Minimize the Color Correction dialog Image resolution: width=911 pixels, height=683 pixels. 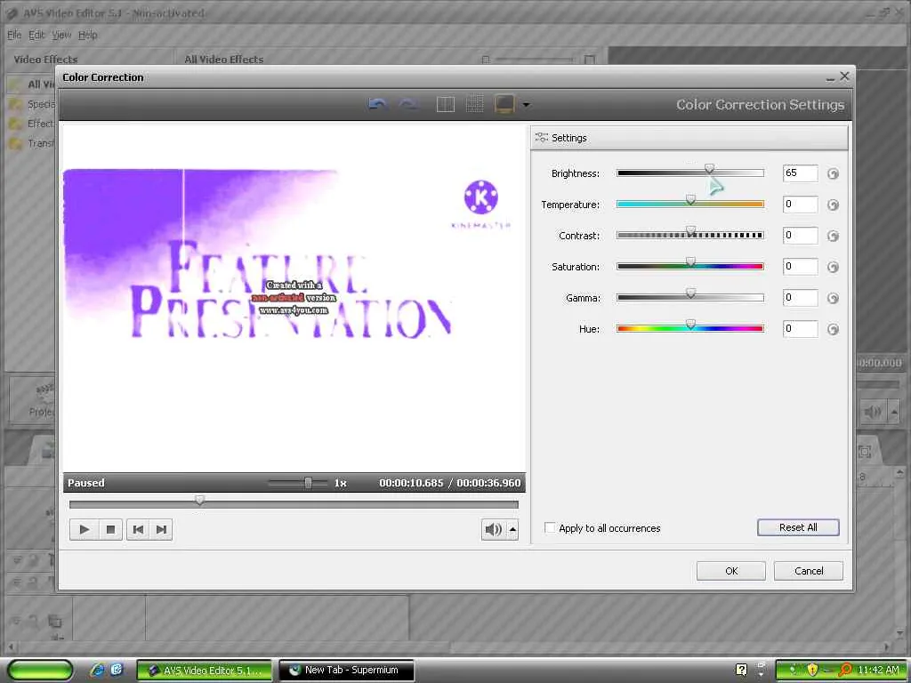point(830,77)
